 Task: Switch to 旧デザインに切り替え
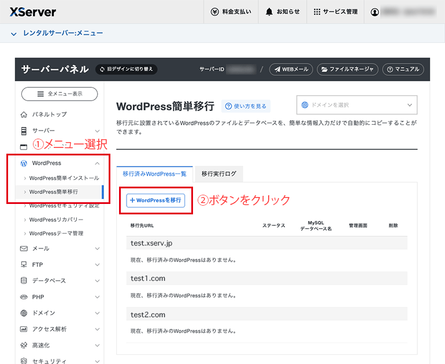pyautogui.click(x=127, y=69)
